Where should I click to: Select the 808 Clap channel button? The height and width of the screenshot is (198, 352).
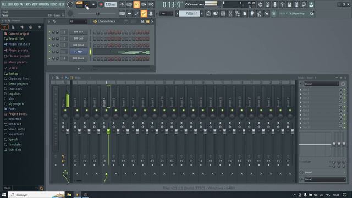(78, 38)
